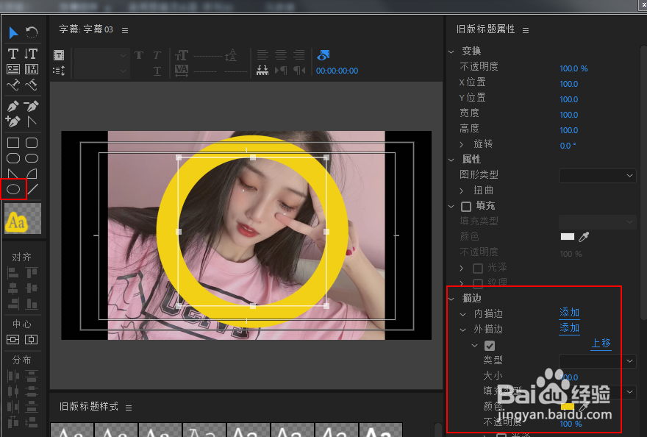Open the 图形类型 graphic type dropdown
Viewport: 647px width, 437px height.
(x=596, y=175)
